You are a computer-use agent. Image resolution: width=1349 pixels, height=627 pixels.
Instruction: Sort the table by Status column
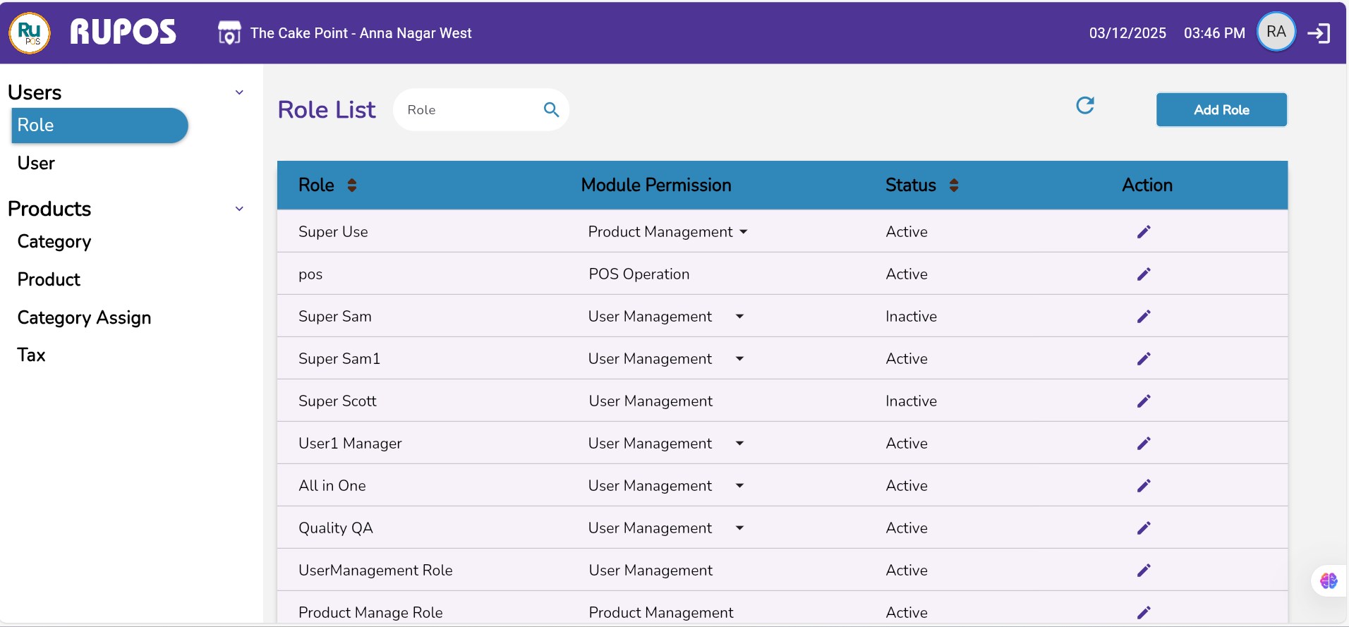coord(954,185)
